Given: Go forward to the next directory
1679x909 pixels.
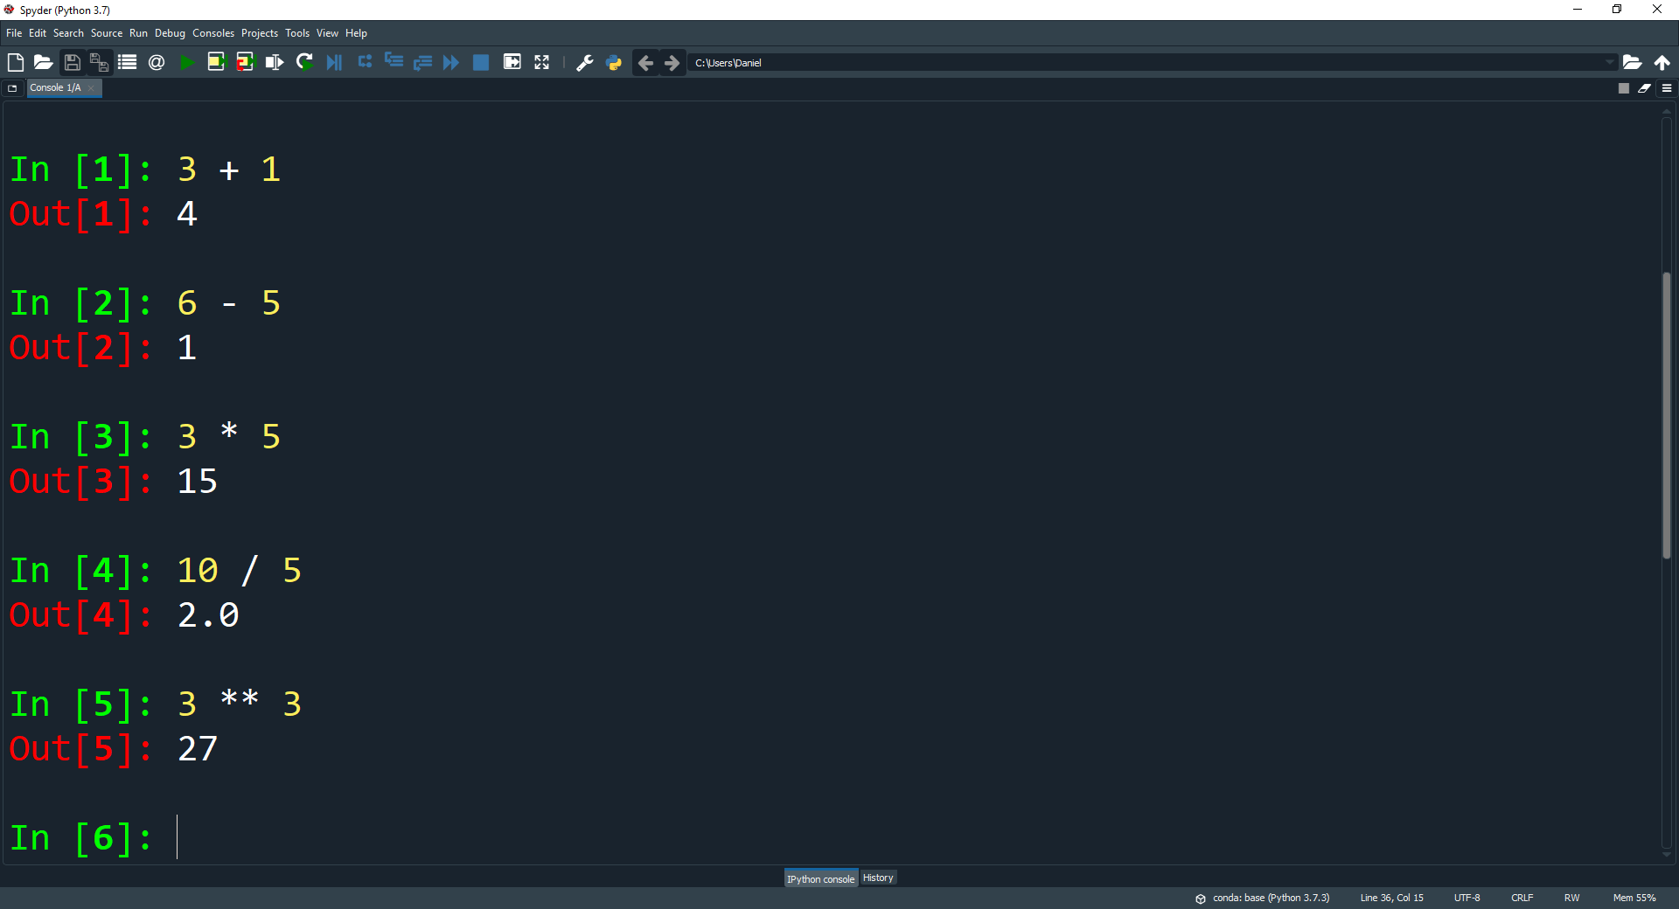Looking at the screenshot, I should [x=672, y=63].
